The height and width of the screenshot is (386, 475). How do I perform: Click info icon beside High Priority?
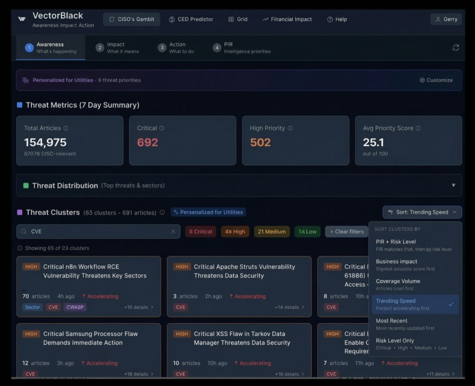290,128
